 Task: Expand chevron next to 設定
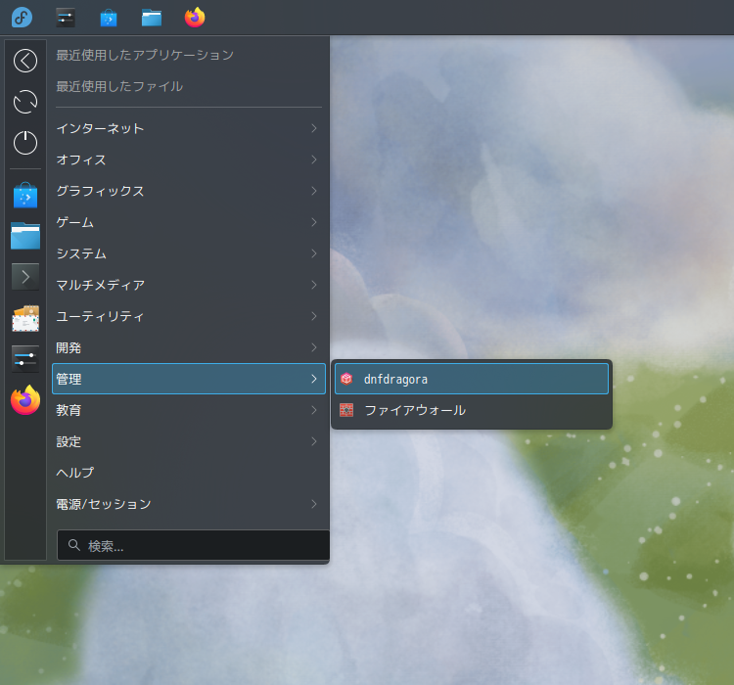pos(314,441)
